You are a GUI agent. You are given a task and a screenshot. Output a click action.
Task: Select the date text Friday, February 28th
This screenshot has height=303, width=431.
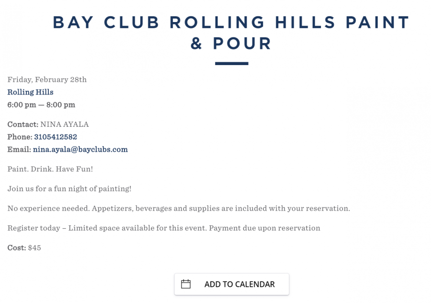click(47, 79)
